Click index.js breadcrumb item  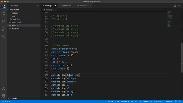coord(49,10)
